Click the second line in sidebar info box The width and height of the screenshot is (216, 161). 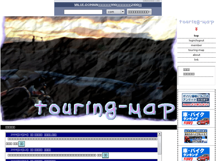tap(189, 74)
